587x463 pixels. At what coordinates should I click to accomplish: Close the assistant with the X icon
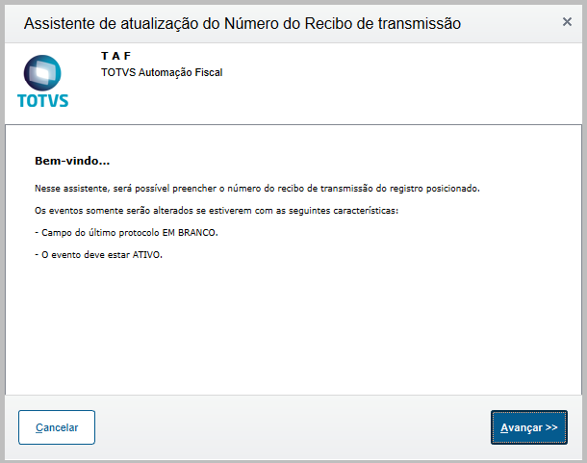pos(567,22)
